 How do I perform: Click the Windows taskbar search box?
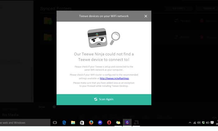click(x=25, y=123)
